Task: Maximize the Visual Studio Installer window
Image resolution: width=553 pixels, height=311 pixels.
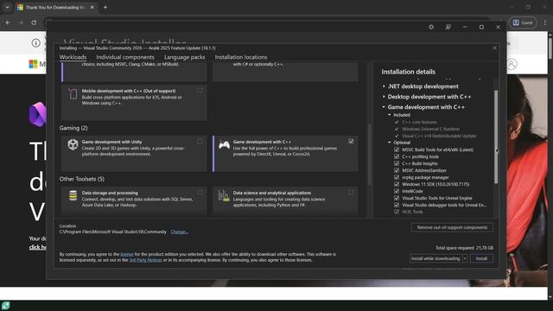Action: tap(481, 27)
